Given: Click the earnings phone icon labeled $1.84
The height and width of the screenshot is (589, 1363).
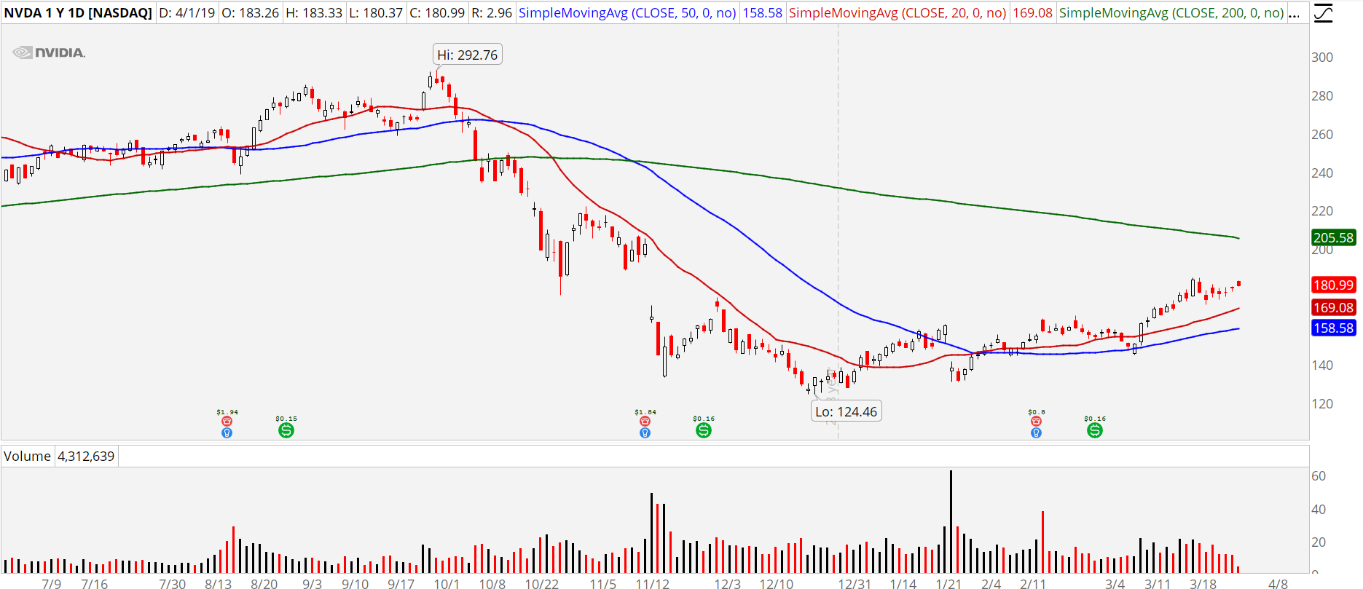Looking at the screenshot, I should click(645, 422).
